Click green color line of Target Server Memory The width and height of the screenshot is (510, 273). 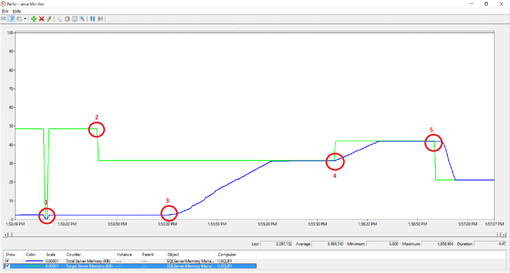click(34, 266)
